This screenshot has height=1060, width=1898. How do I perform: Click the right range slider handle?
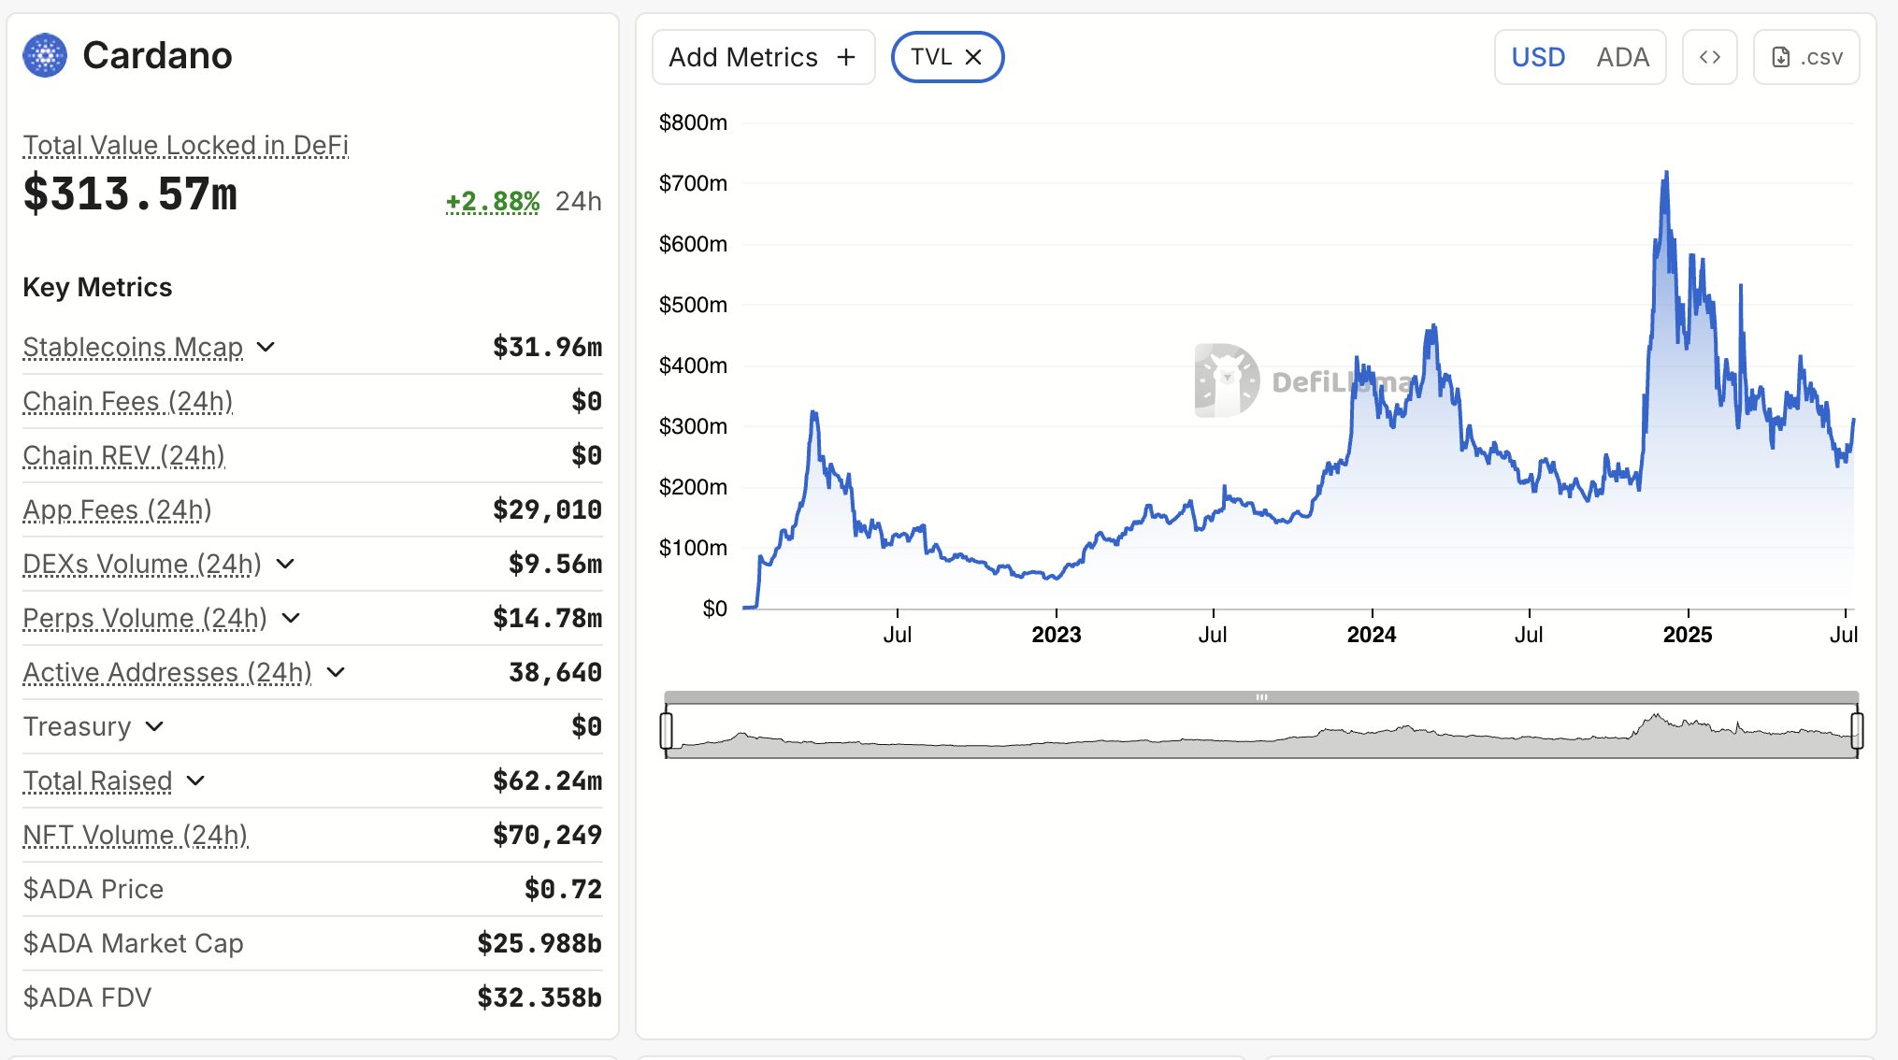tap(1857, 730)
